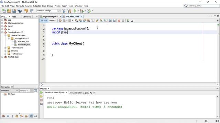
Task: Minimize the Projects panel with dash button
Action: point(37,17)
